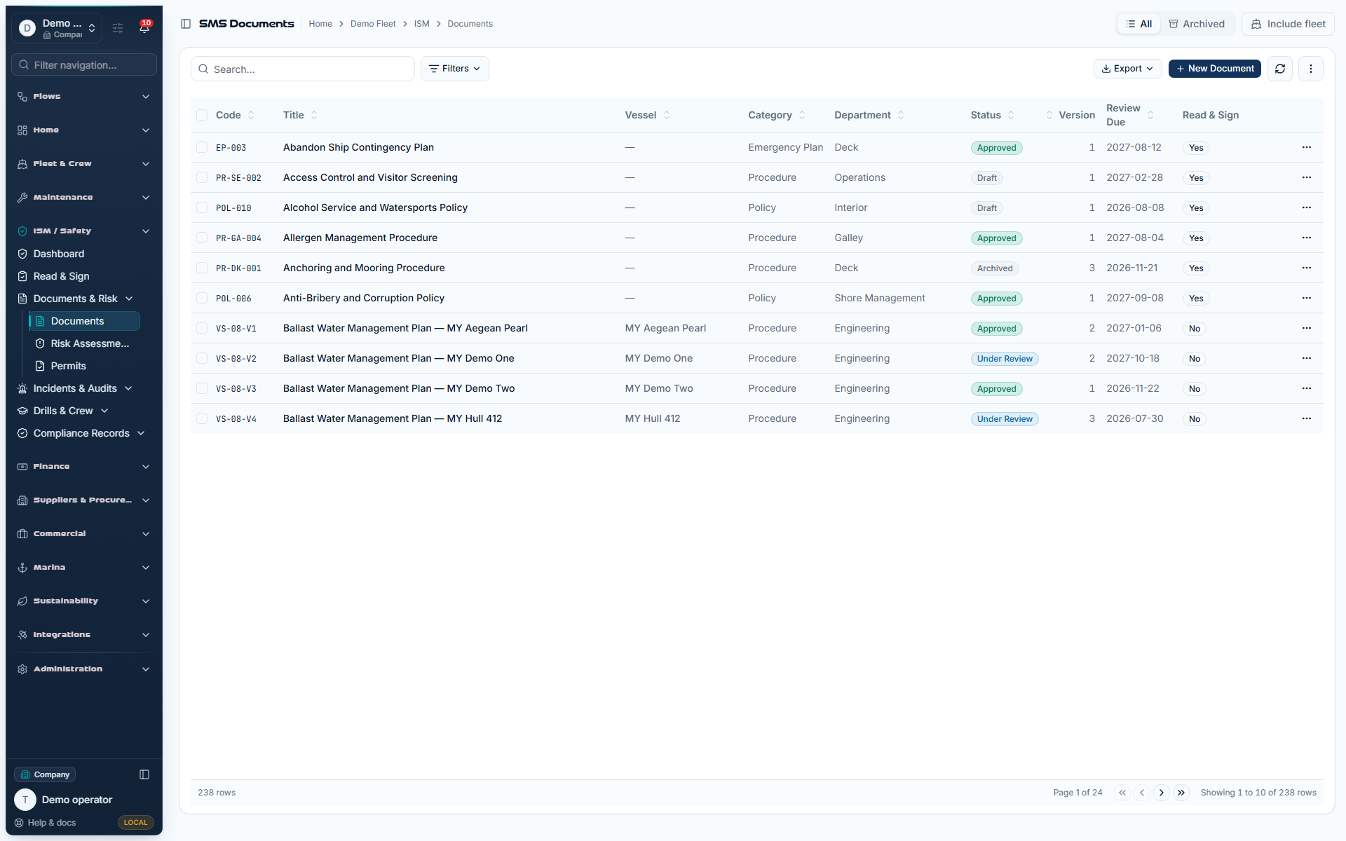Toggle Include fleet button

1288,24
